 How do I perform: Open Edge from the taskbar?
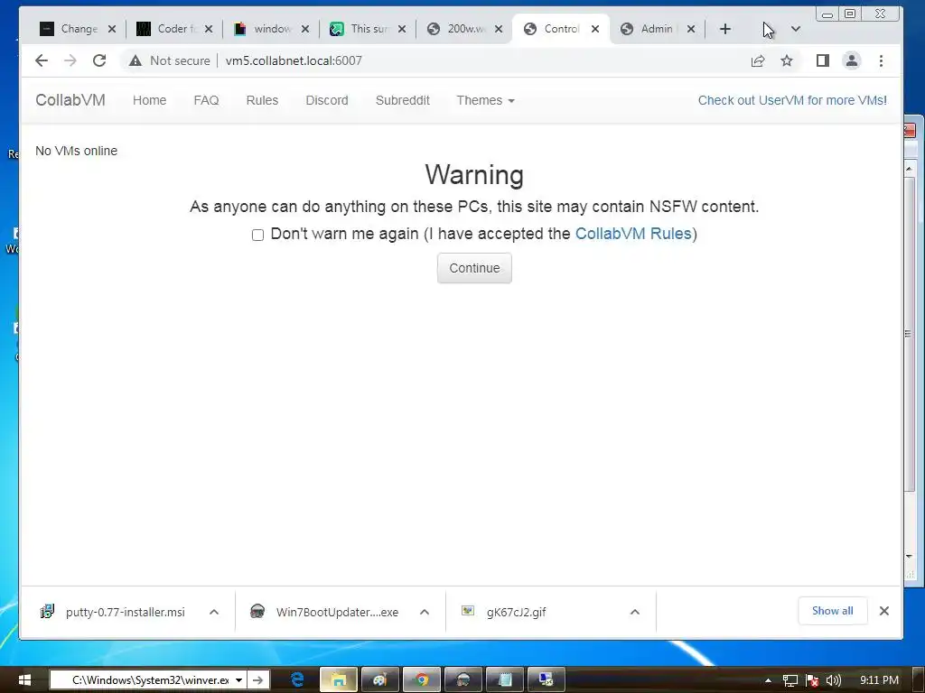tap(297, 679)
